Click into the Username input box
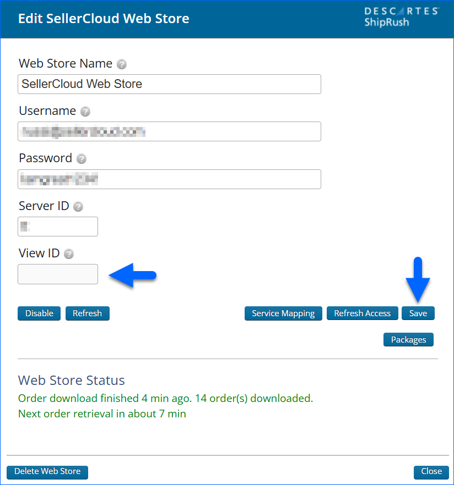This screenshot has width=454, height=485. click(x=169, y=131)
